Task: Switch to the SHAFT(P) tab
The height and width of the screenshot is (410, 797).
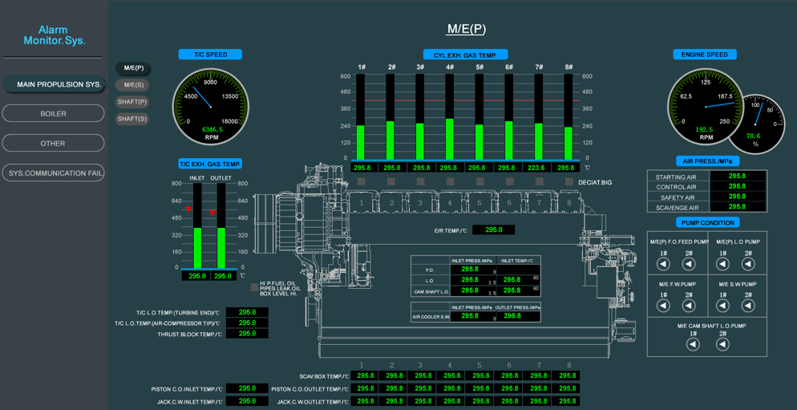Action: click(132, 102)
